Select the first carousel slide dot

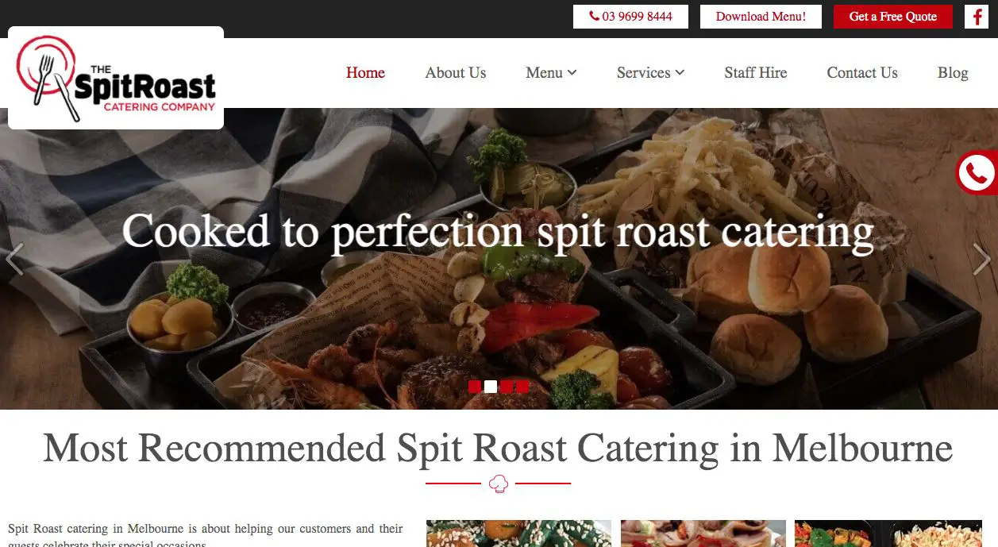click(x=475, y=387)
